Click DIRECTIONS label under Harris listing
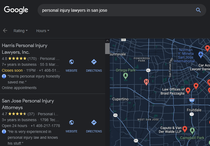 (94, 71)
